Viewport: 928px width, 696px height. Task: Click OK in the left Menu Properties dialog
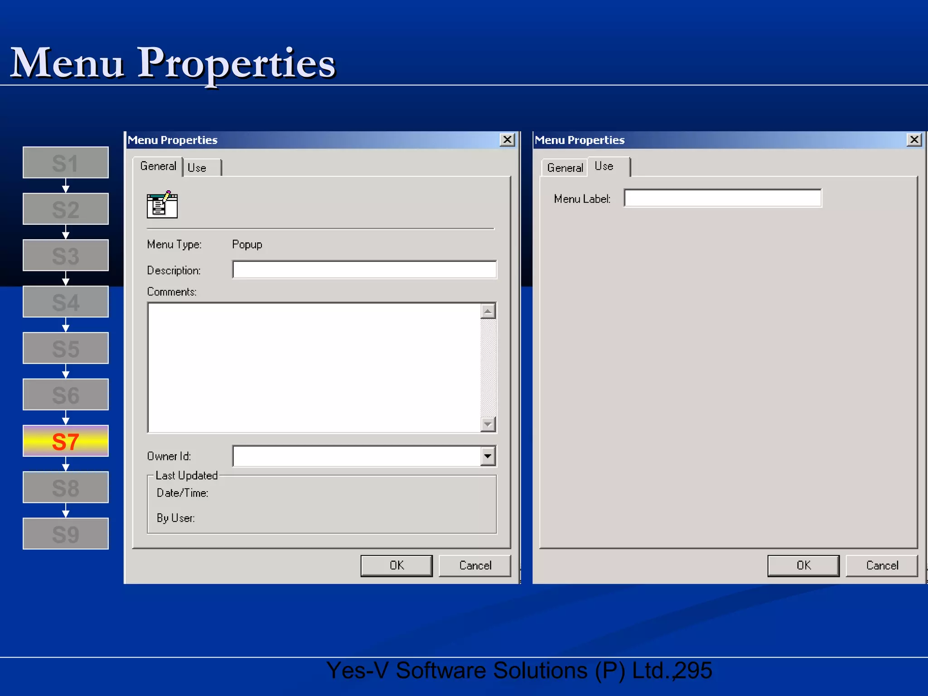[x=396, y=565]
